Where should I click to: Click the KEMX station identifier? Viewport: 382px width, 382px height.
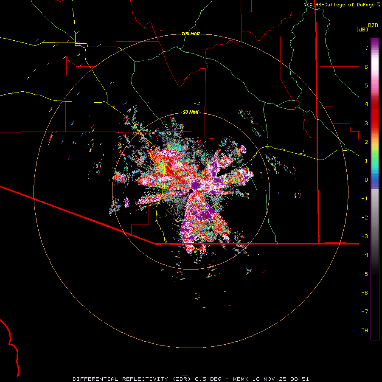[241, 379]
